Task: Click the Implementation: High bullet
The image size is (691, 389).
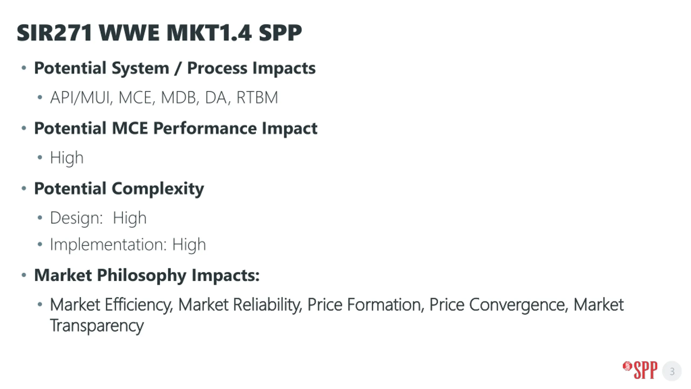Action: pos(128,244)
